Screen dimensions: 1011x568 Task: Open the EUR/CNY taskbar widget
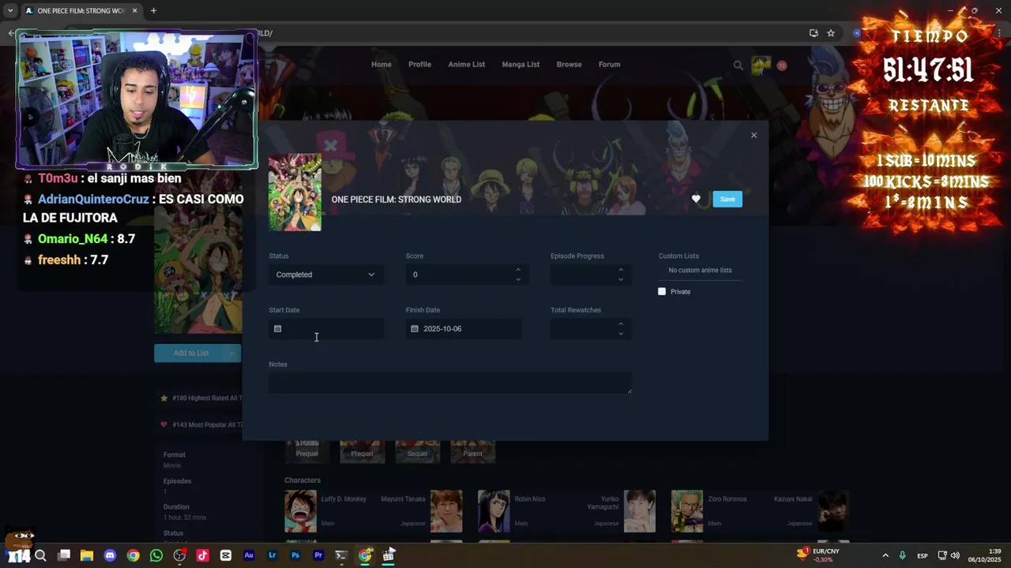click(x=818, y=555)
